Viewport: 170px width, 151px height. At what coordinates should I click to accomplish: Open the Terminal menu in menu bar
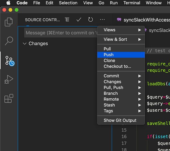pyautogui.click(x=132, y=3)
